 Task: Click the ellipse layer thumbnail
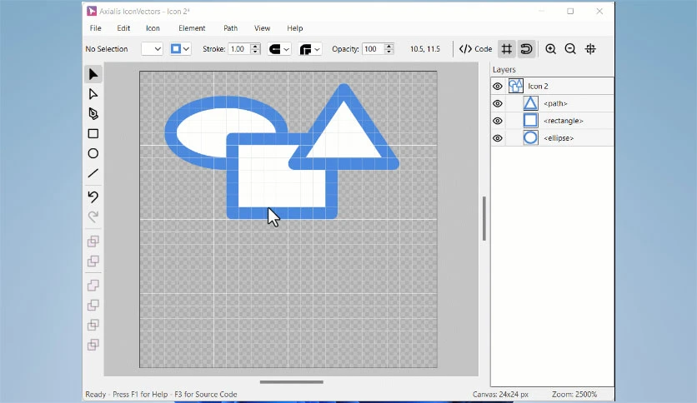click(x=530, y=138)
